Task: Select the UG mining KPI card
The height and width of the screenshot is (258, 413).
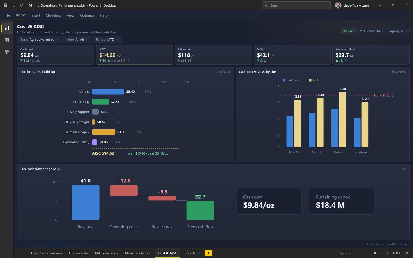Action: click(213, 55)
